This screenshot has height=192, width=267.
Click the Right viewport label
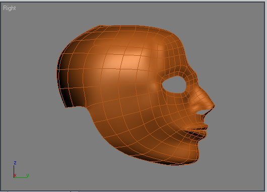coord(10,8)
